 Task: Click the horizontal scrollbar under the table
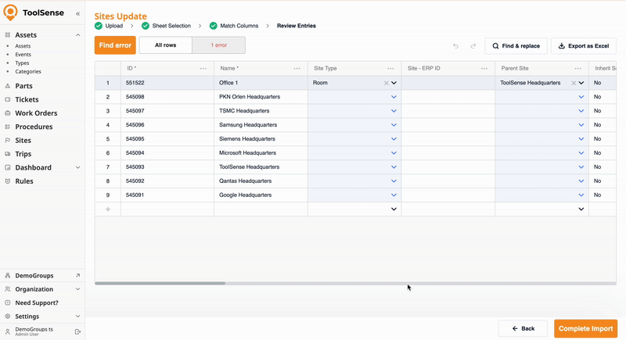(x=160, y=283)
